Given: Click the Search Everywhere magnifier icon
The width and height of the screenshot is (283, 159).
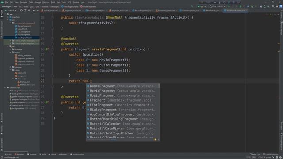Looking at the screenshot, I should (x=273, y=7).
